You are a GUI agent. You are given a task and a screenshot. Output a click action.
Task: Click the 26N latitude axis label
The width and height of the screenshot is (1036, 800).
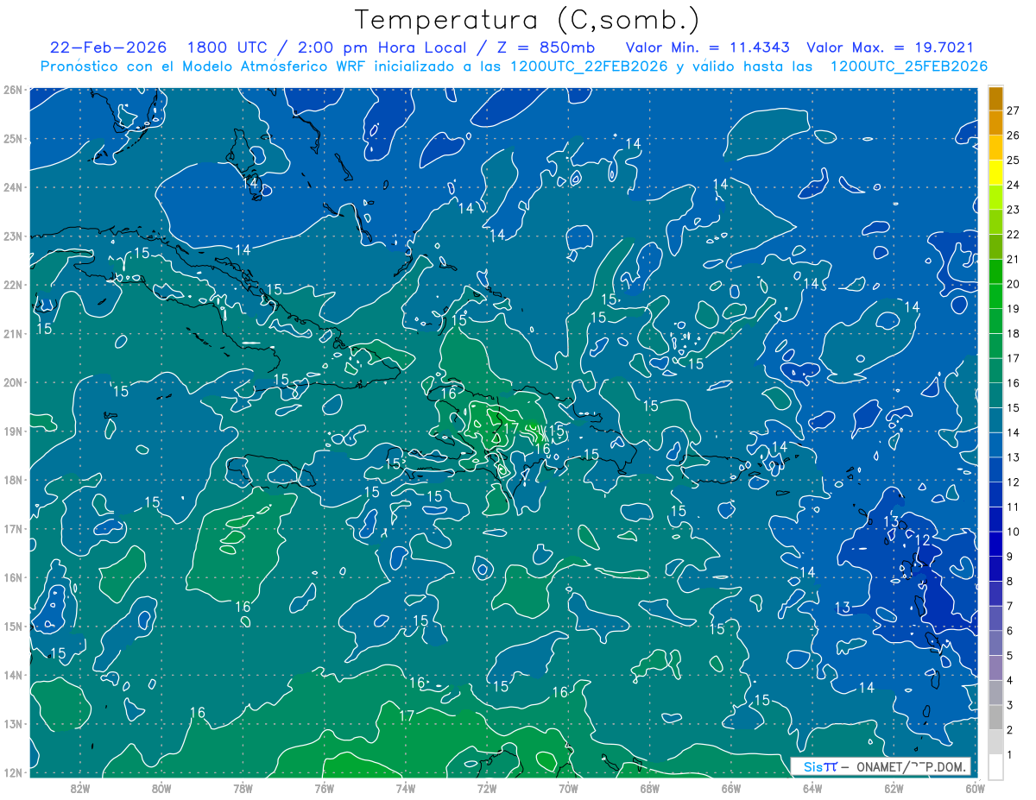(x=12, y=89)
